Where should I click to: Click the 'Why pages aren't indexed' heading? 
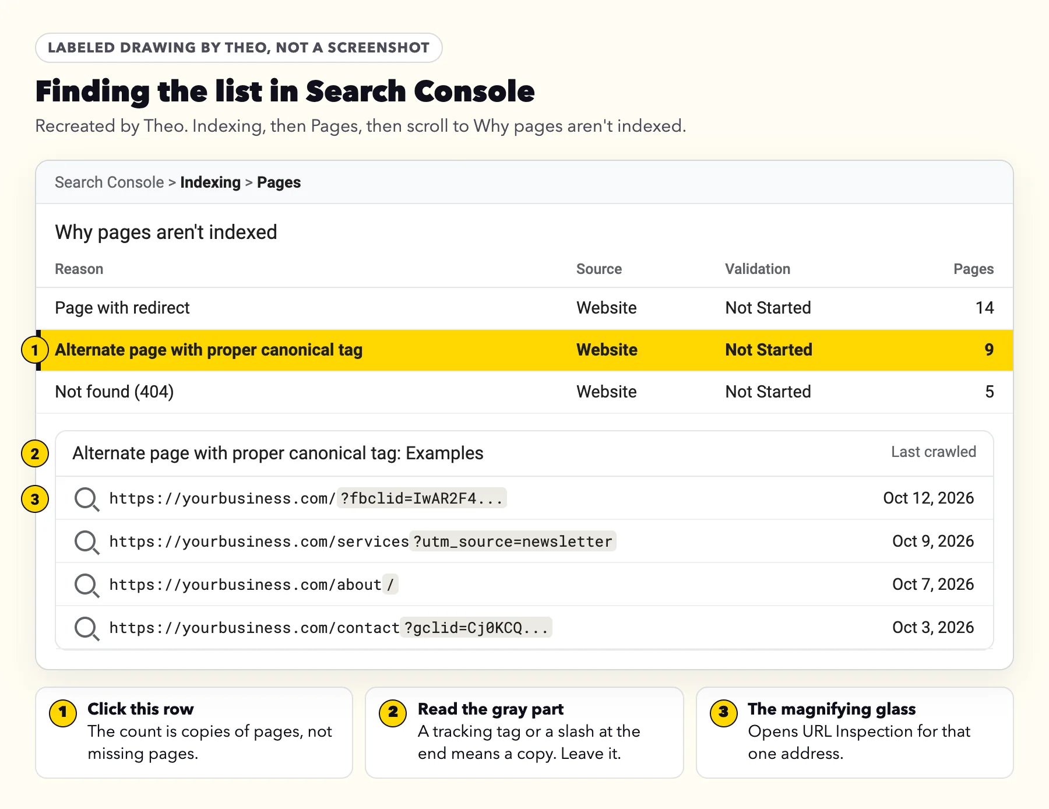166,232
